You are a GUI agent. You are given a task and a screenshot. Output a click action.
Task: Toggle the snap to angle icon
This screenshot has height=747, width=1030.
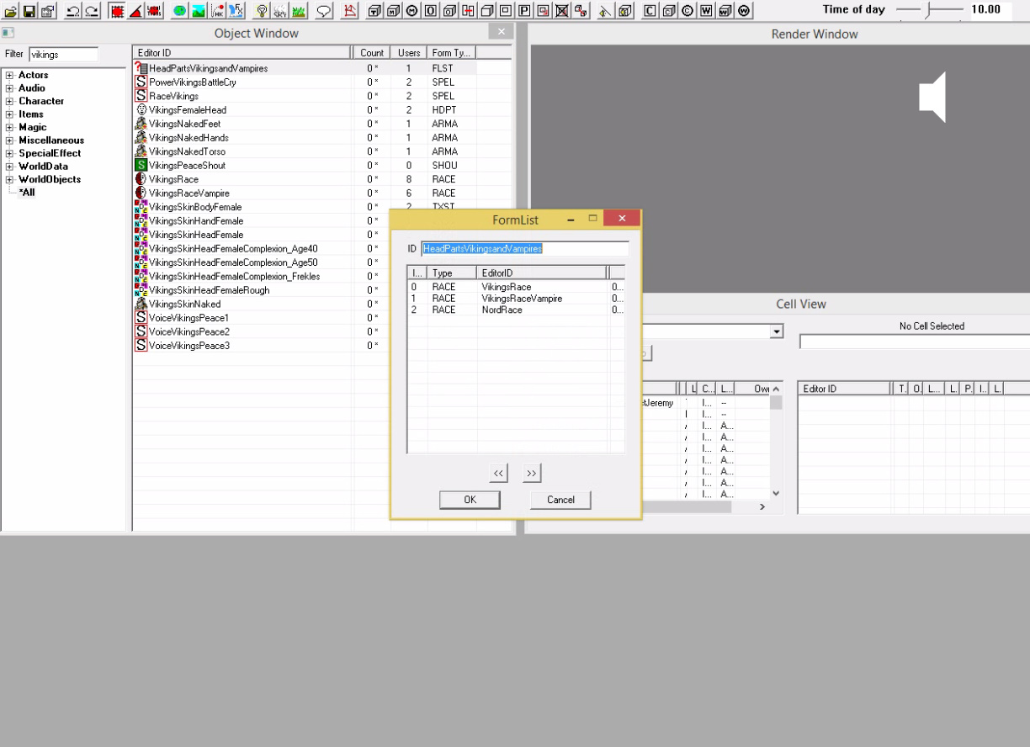(x=135, y=11)
